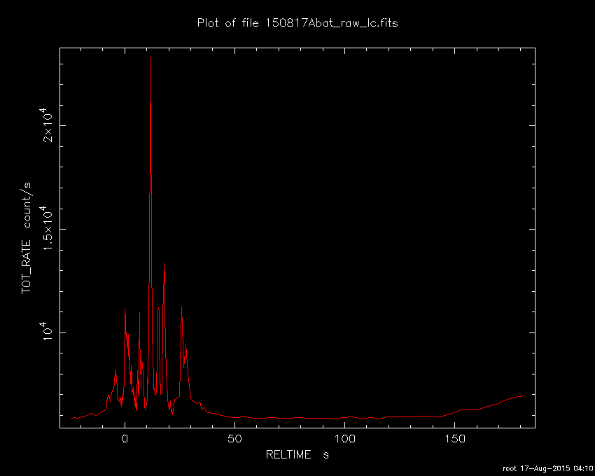Click the 'root 17-Aug-2015 04:10' timestamp

coord(547,469)
